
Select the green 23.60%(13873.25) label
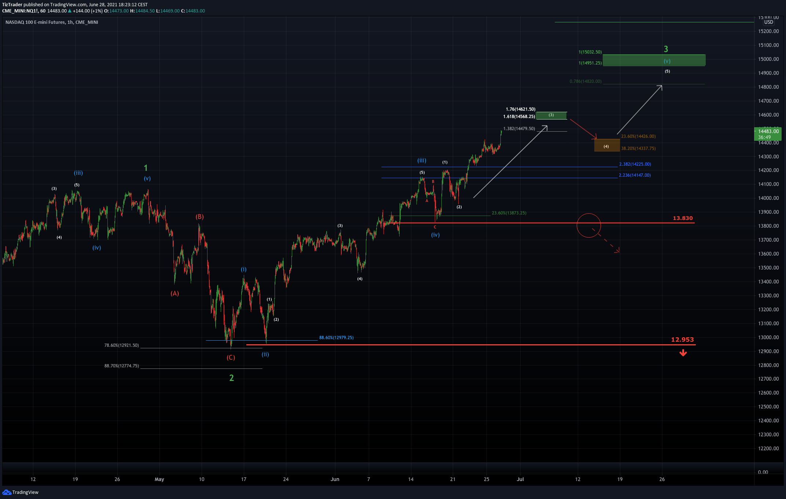click(x=509, y=213)
